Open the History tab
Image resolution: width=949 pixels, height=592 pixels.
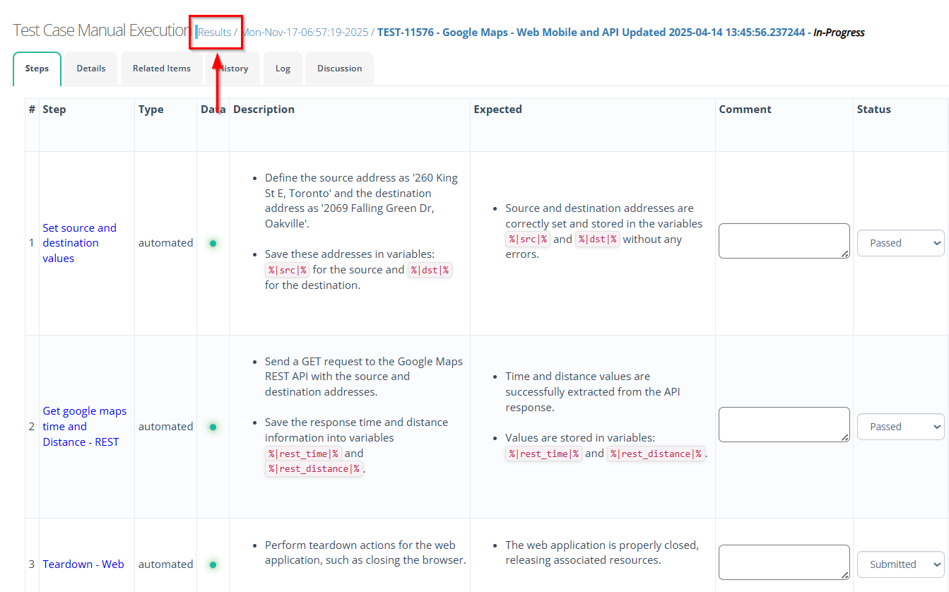pos(235,69)
